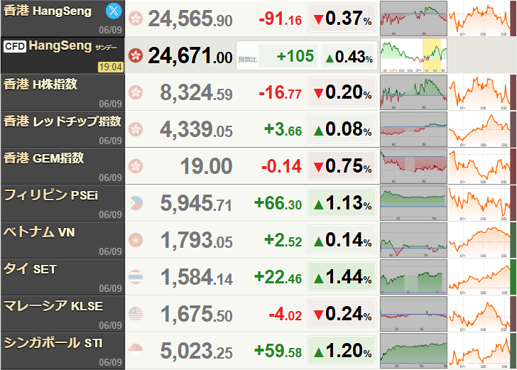Click the flag icon in 香港 GEM指数 row

(x=136, y=166)
